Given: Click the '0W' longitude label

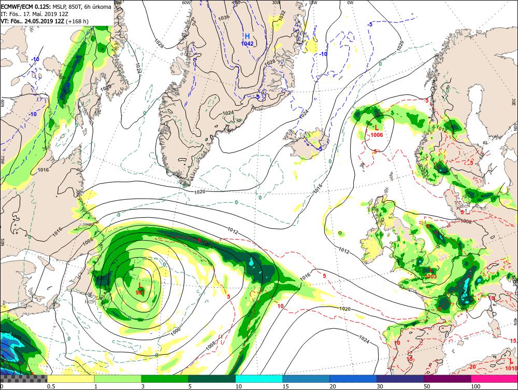Looking at the screenshot, I should (350, 2).
